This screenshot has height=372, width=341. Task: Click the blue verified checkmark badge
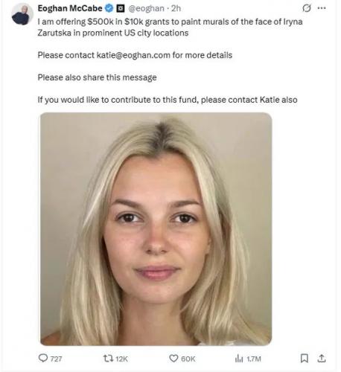109,8
